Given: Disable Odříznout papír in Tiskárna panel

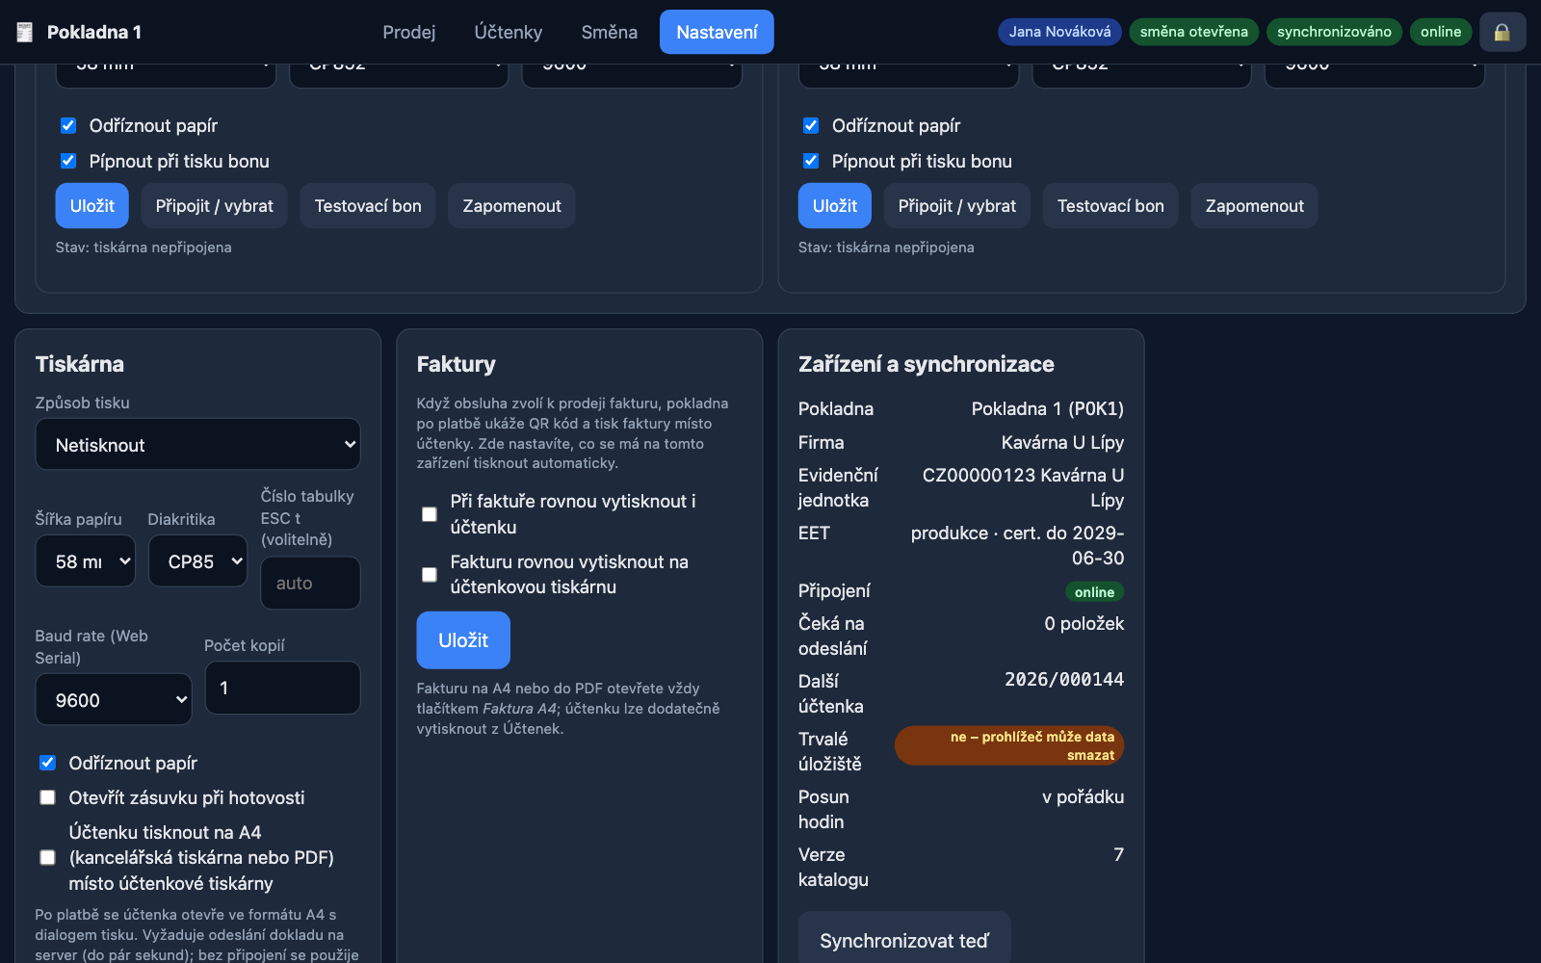Looking at the screenshot, I should [47, 763].
